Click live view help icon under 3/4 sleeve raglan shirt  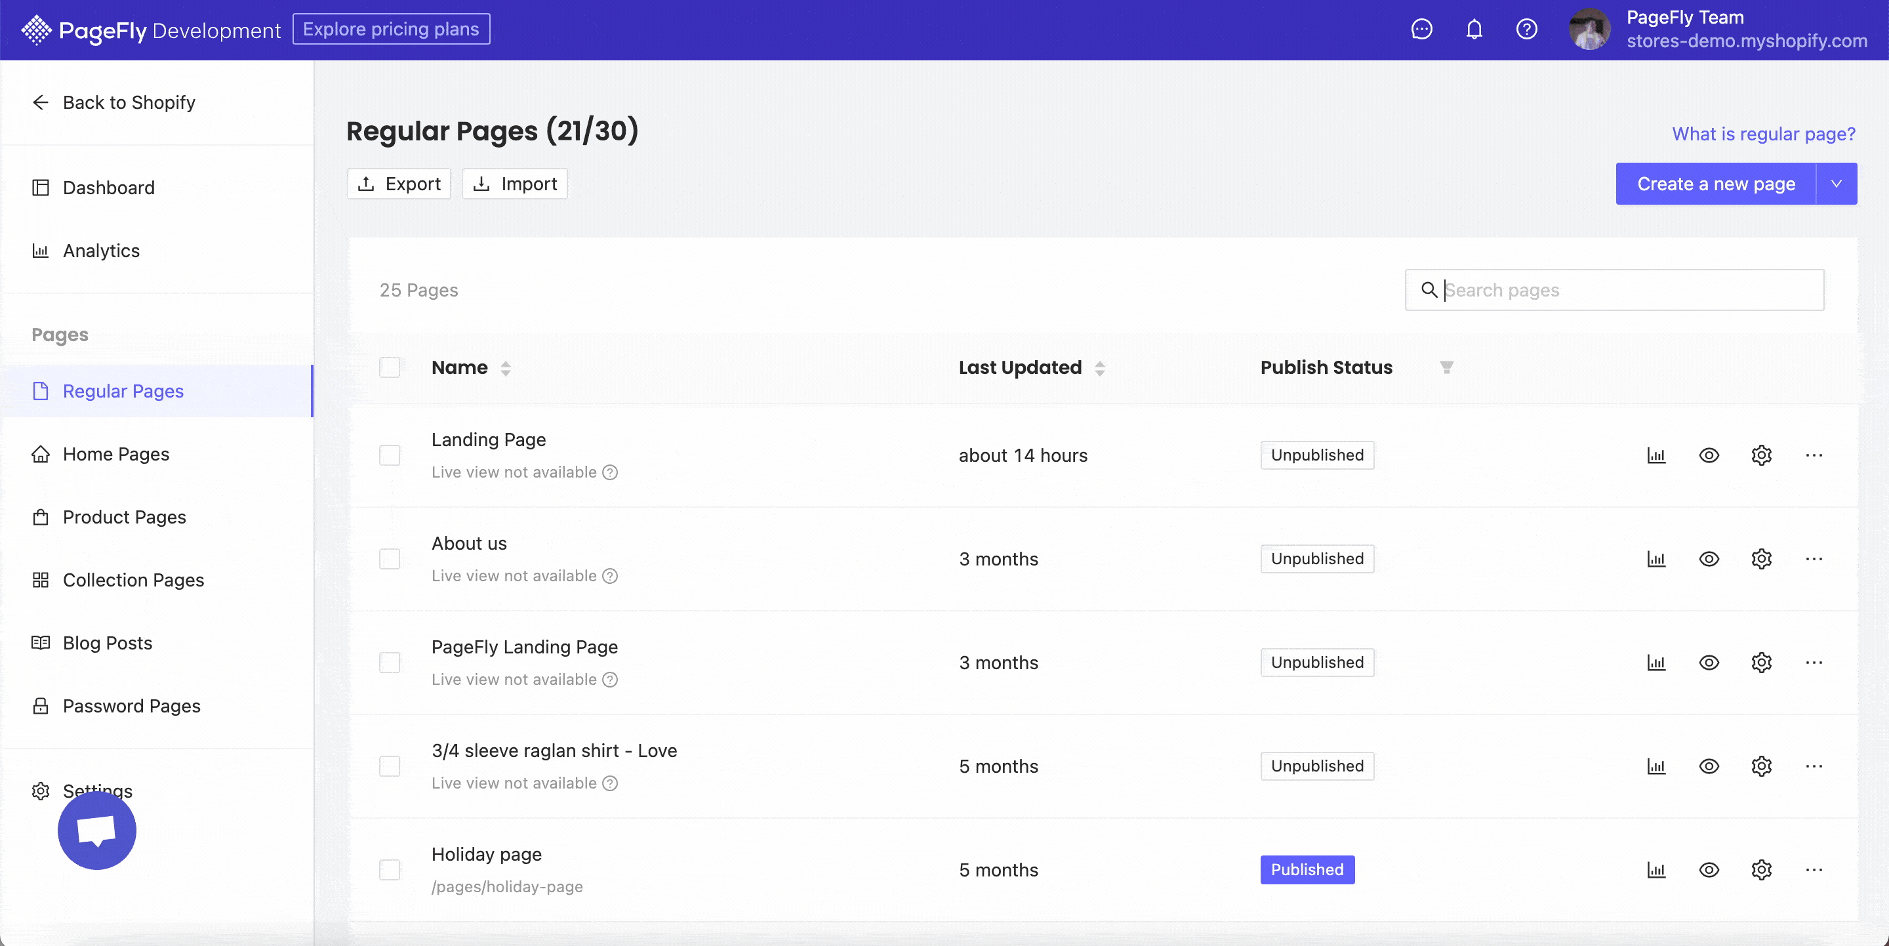[x=610, y=783]
